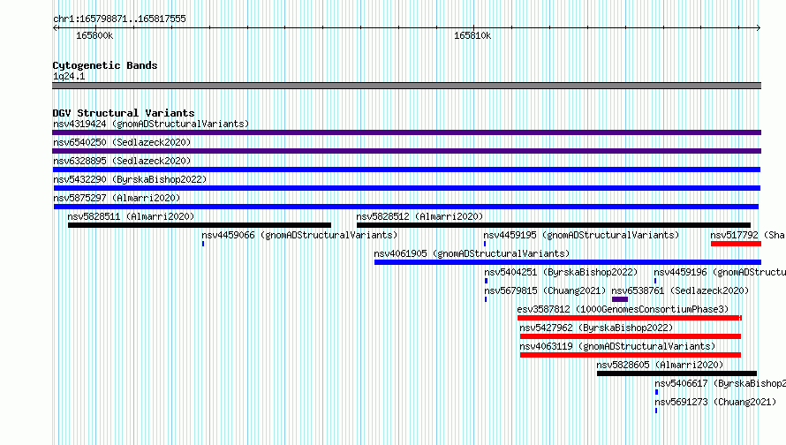Open the nsv5828512 (Almarri2020) label
The height and width of the screenshot is (445, 786).
click(419, 216)
